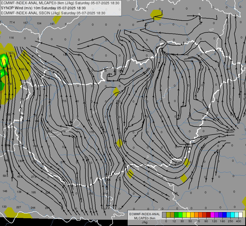Screen dimensions: 246x226
Task: Click the map value '45.2'
Action: coord(20,177)
